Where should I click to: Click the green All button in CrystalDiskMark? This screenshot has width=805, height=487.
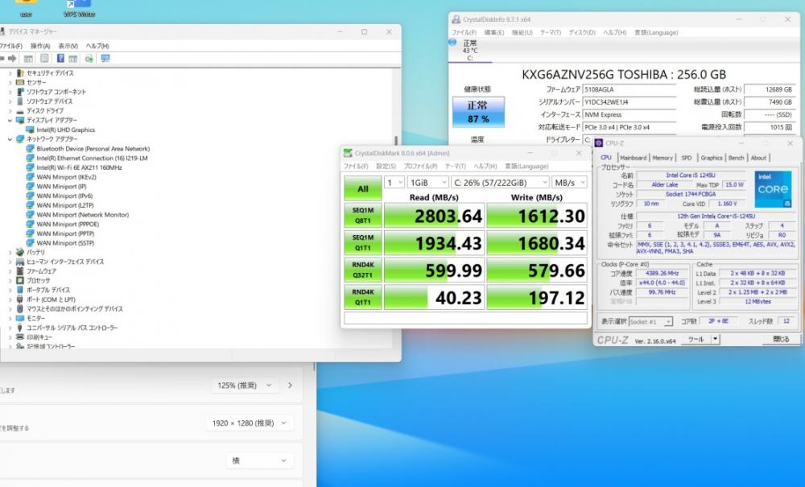362,189
